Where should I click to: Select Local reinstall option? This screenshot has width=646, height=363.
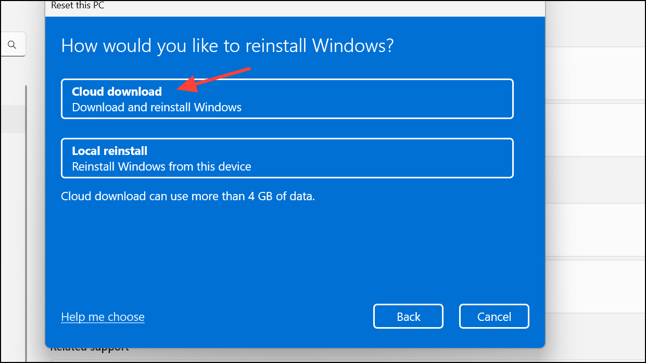[x=287, y=158]
